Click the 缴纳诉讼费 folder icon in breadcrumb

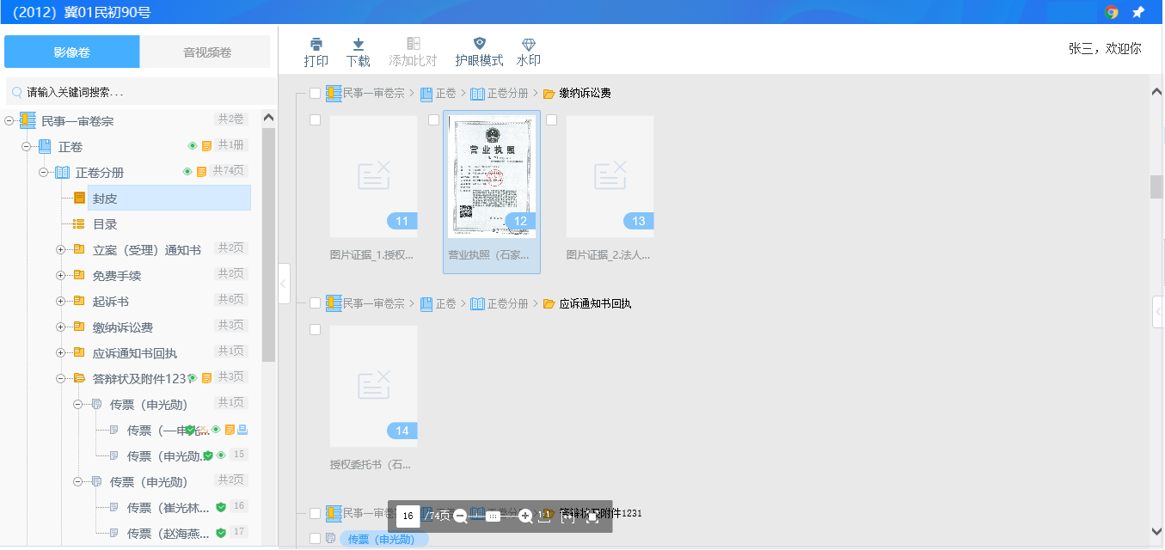point(549,93)
